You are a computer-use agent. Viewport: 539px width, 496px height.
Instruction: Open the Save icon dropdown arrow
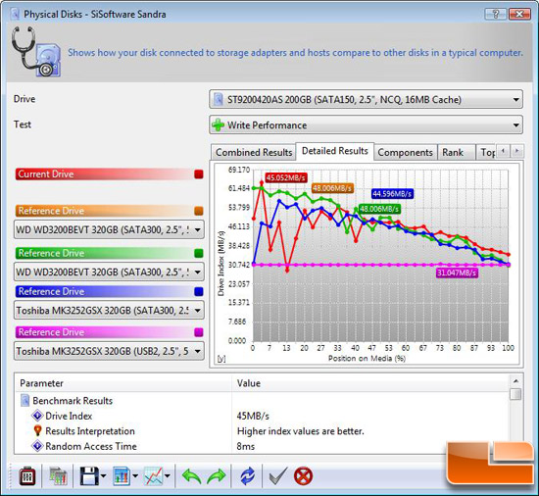(104, 476)
